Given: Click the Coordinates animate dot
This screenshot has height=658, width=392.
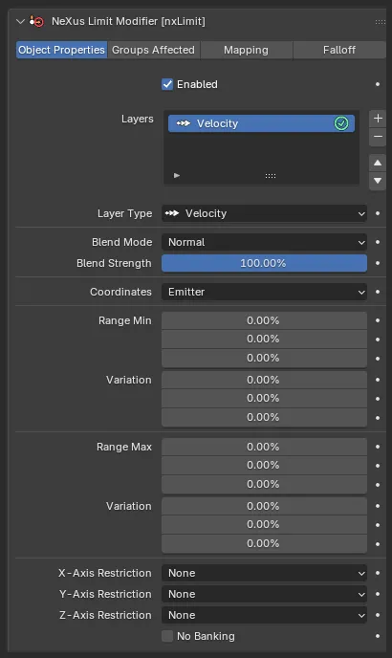Looking at the screenshot, I should point(378,292).
